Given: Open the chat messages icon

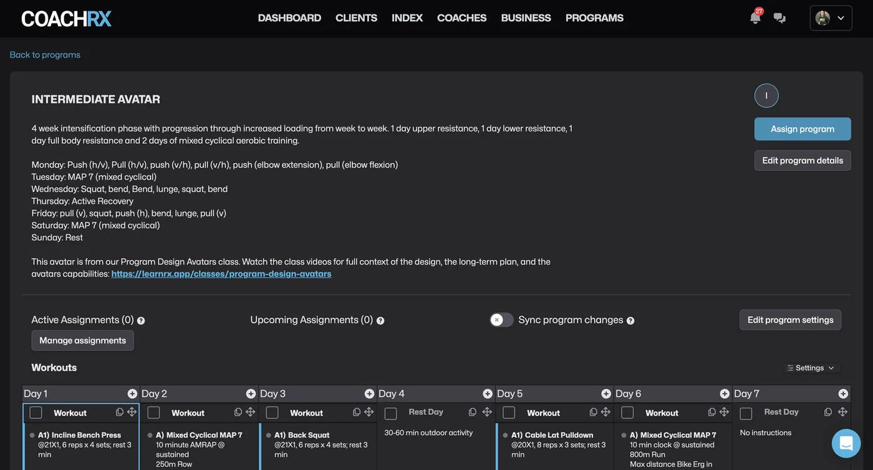Looking at the screenshot, I should click(779, 18).
